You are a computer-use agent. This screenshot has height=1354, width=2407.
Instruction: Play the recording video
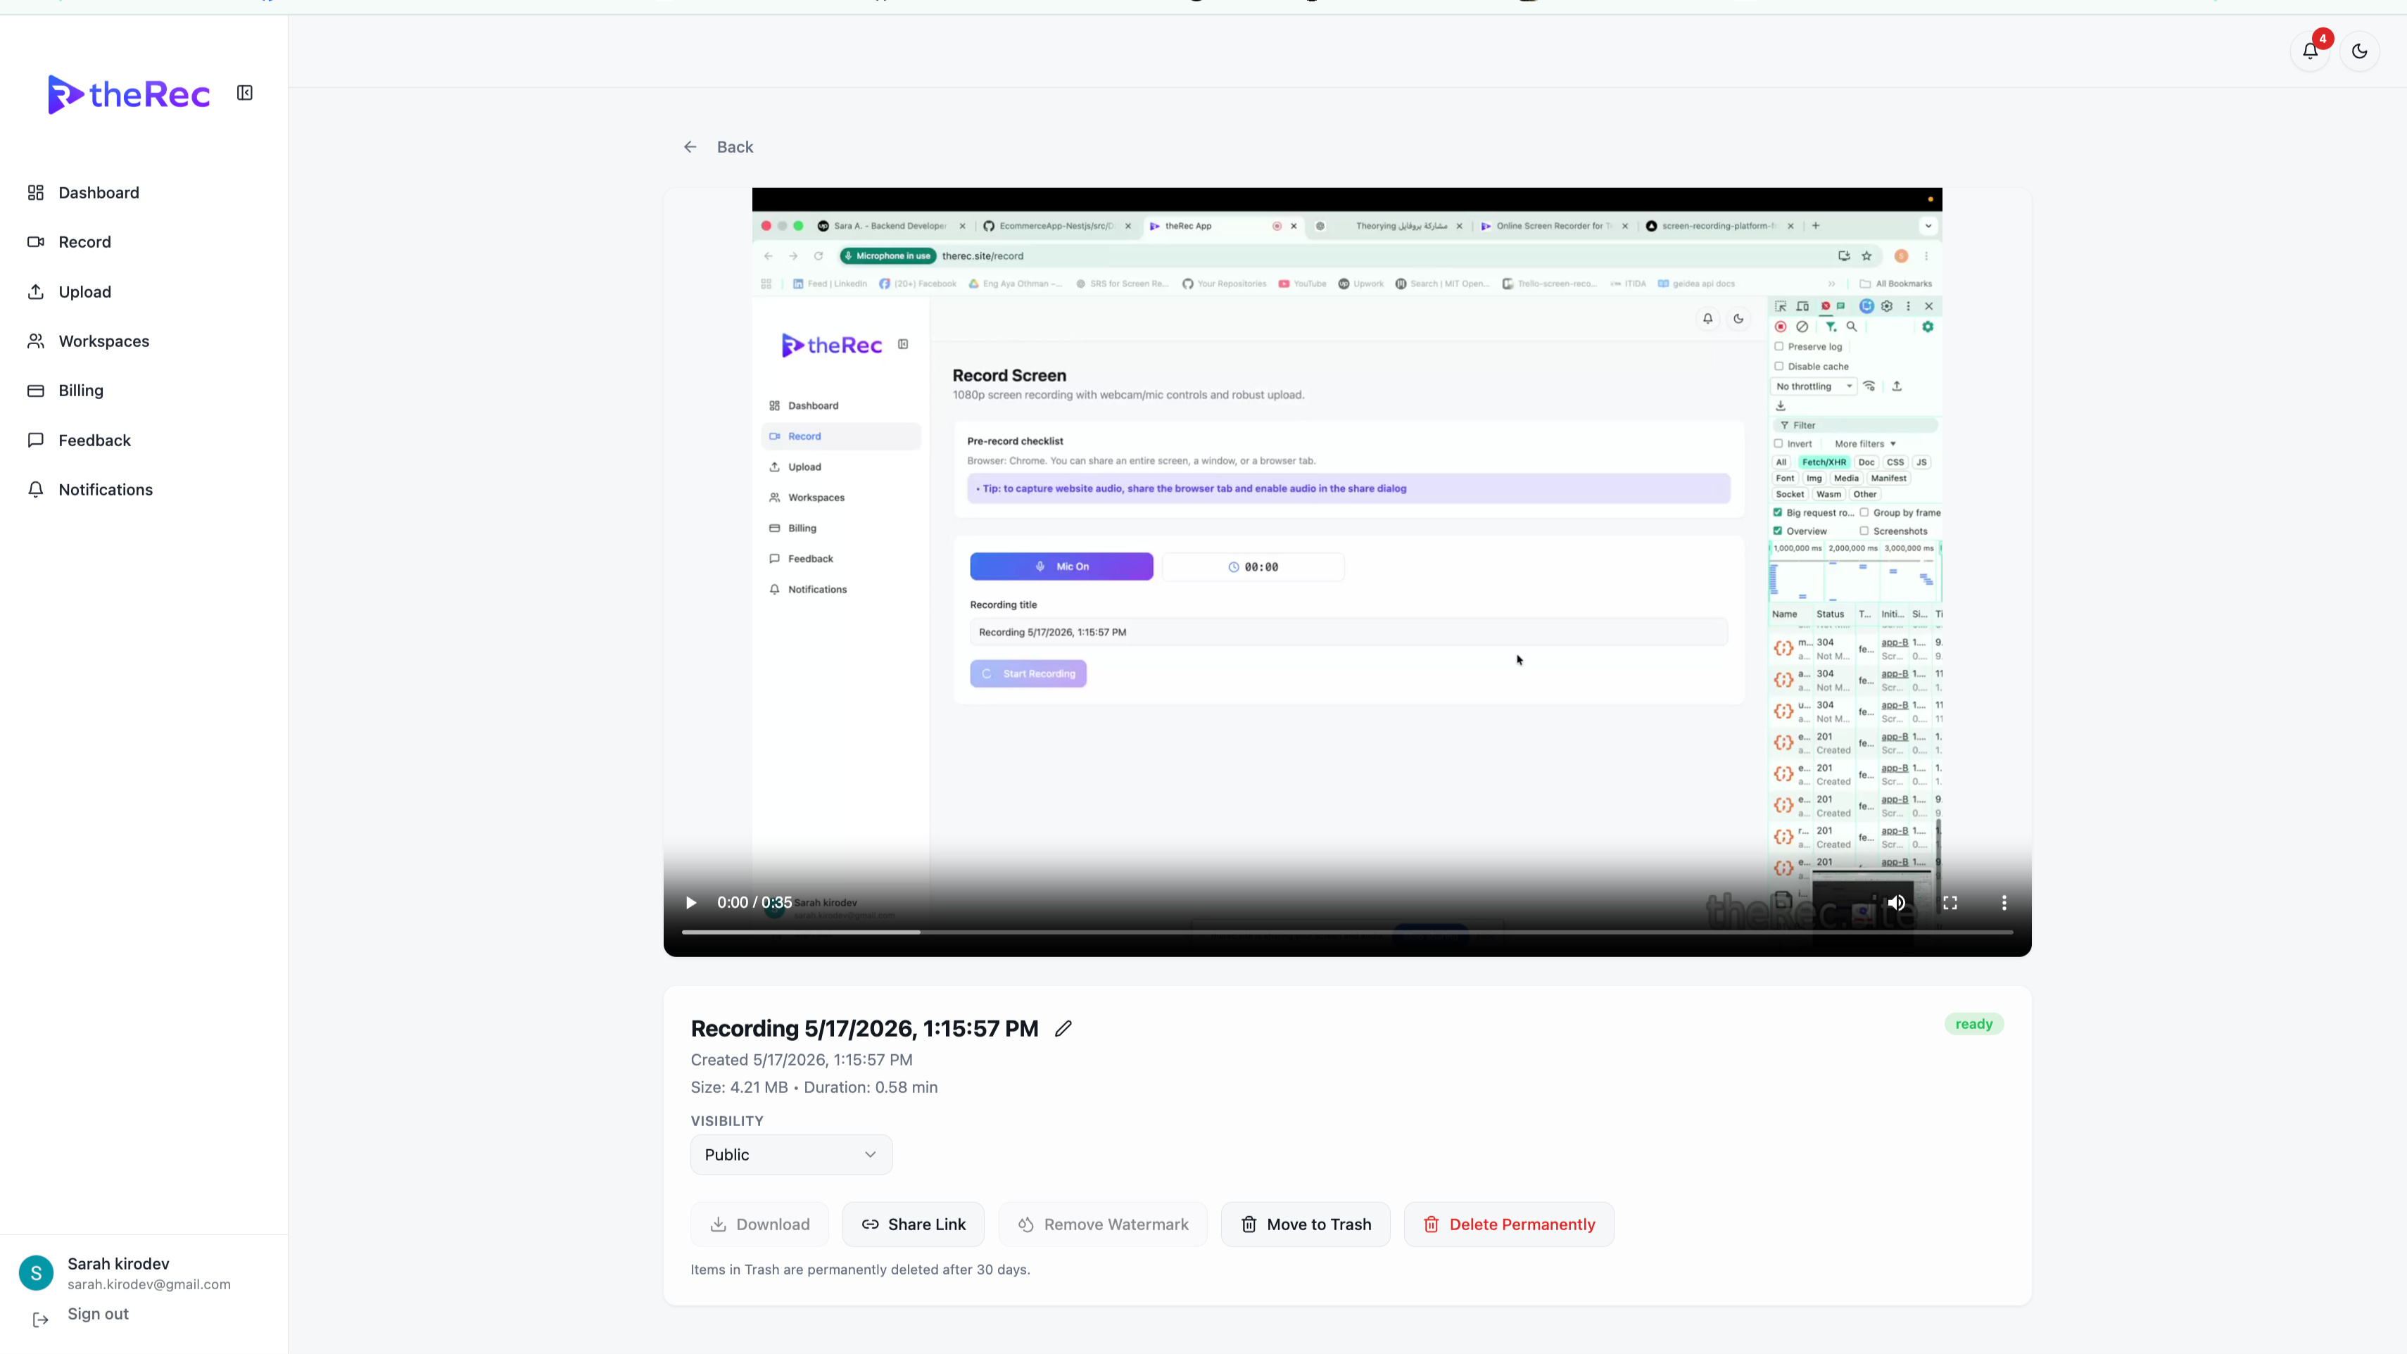pyautogui.click(x=690, y=903)
